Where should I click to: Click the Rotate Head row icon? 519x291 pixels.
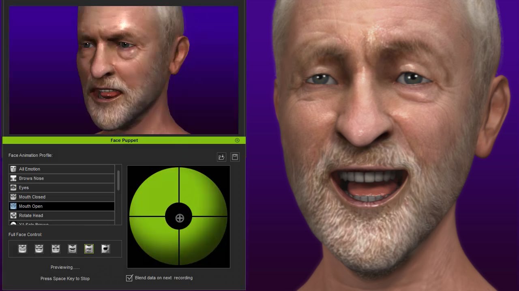pyautogui.click(x=13, y=215)
